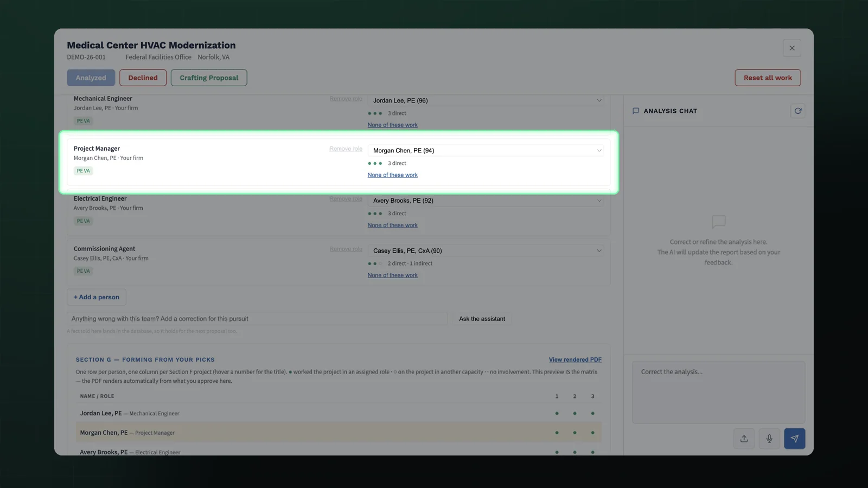The image size is (868, 488).
Task: Select the Jordan Lee, PE matrix row
Action: click(x=339, y=413)
